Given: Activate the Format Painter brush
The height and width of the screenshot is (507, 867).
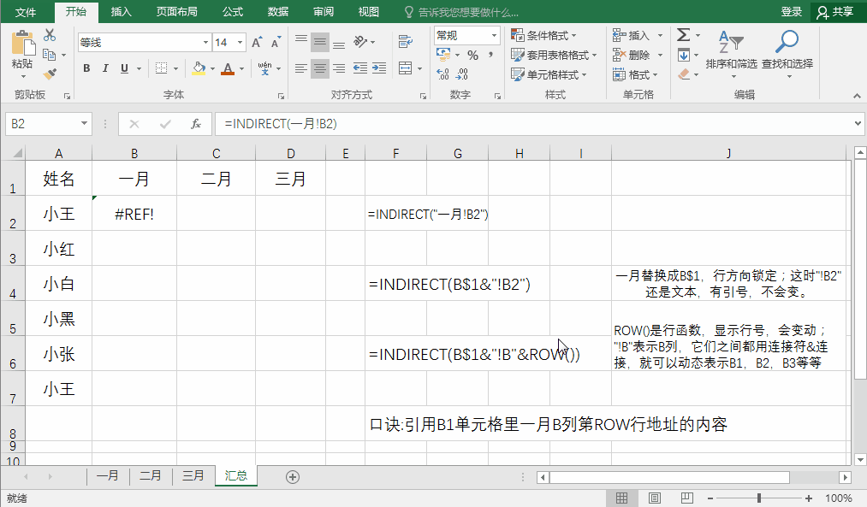Looking at the screenshot, I should [x=50, y=74].
